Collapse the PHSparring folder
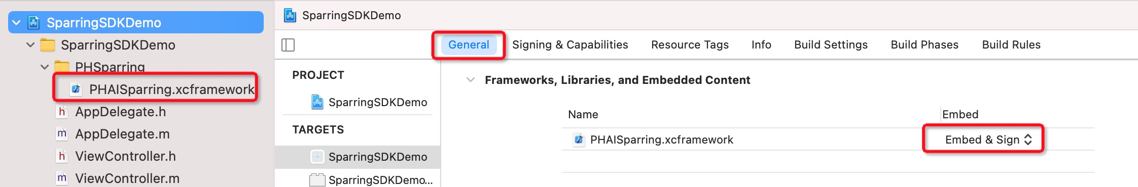The height and width of the screenshot is (187, 1138). pyautogui.click(x=45, y=67)
